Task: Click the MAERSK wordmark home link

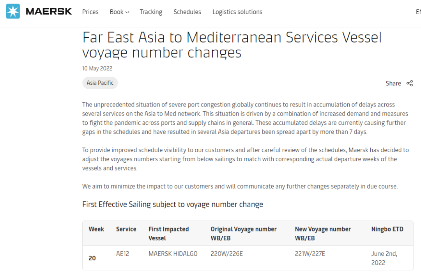Action: pos(49,12)
